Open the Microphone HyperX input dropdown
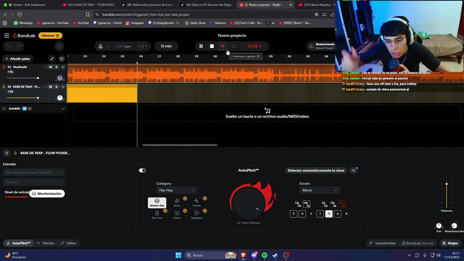Image resolution: width=464 pixels, height=261 pixels. 34,173
